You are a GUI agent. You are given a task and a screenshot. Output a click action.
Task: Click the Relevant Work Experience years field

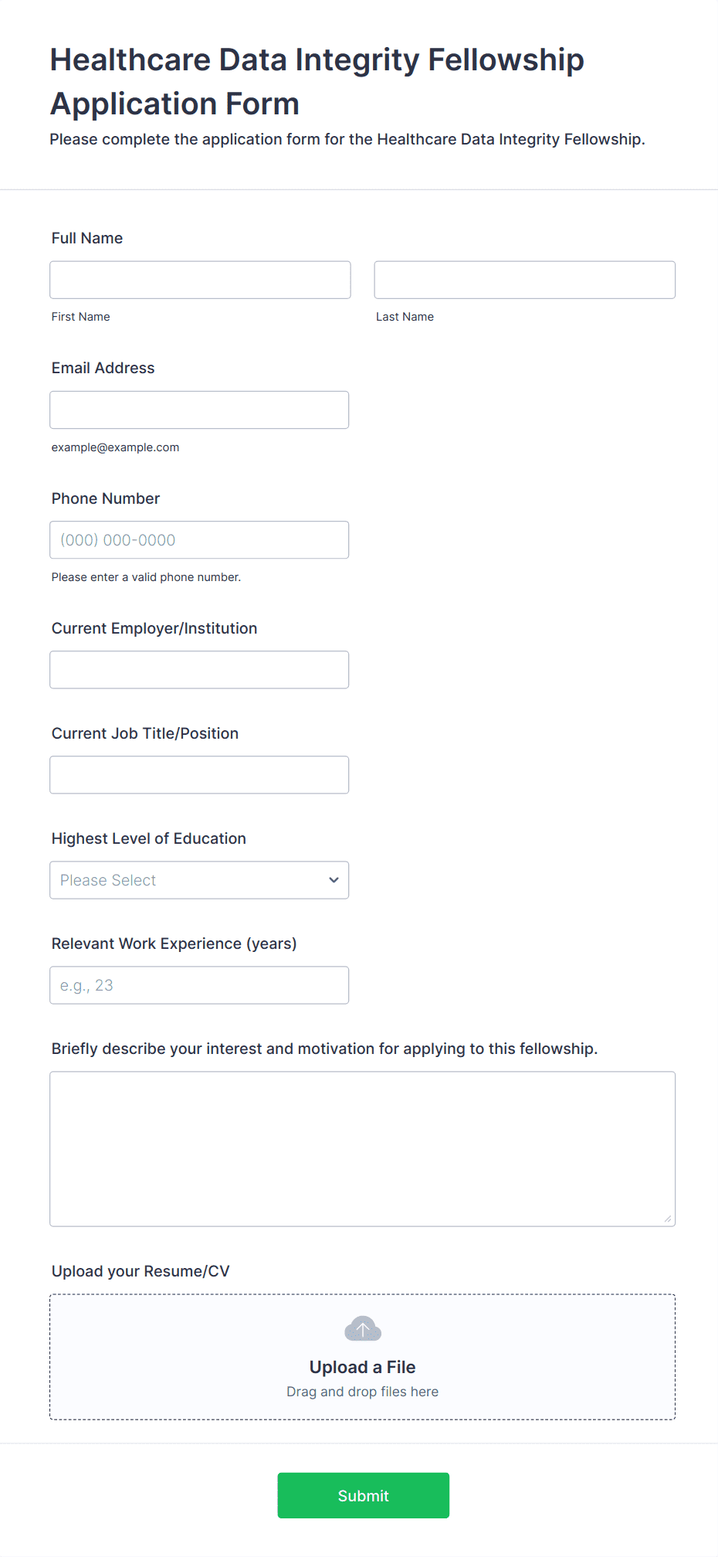click(199, 985)
